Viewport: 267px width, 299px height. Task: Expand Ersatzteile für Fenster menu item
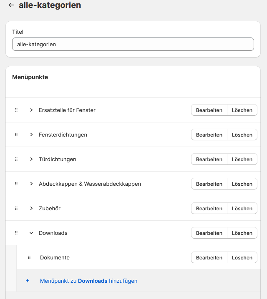31,110
